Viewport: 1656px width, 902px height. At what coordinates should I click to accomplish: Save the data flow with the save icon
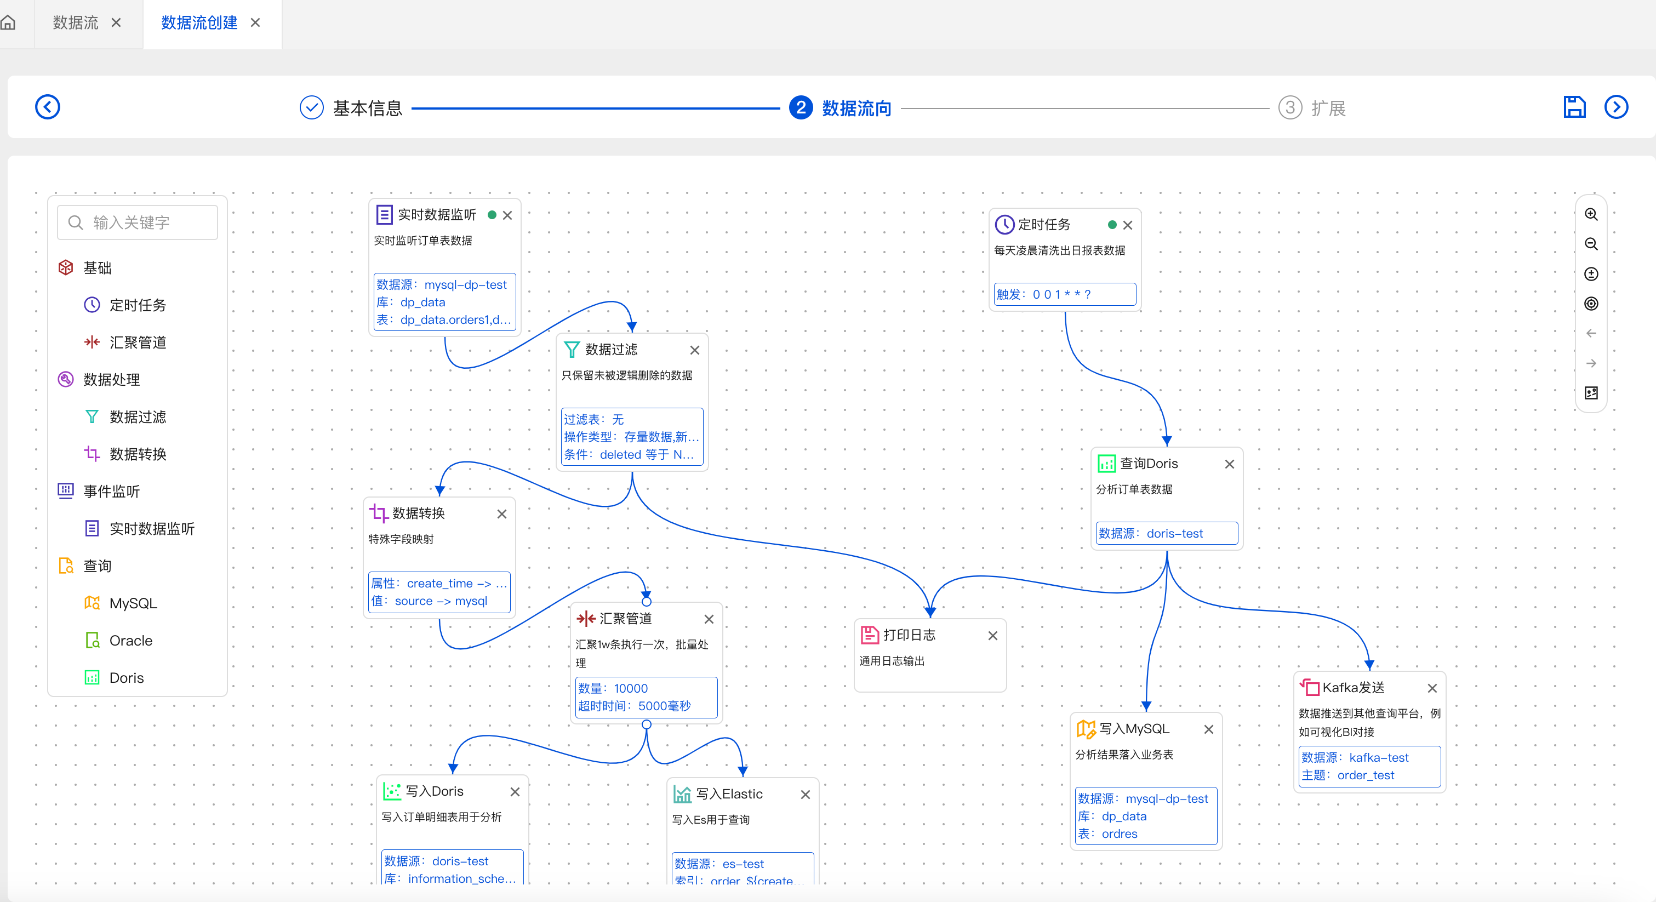(1574, 107)
